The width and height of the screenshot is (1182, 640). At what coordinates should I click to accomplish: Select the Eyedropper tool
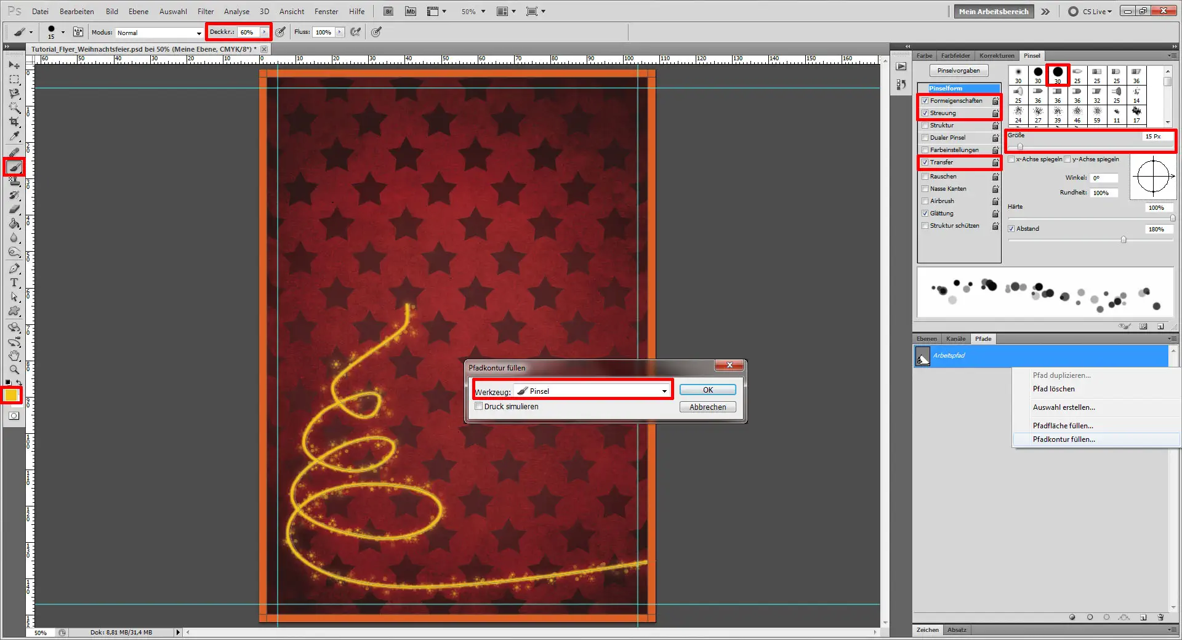pyautogui.click(x=14, y=136)
